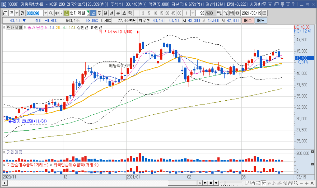Click the 외국인순매수금액(거래소) indicator label
317x188 pixels.
[76, 165]
